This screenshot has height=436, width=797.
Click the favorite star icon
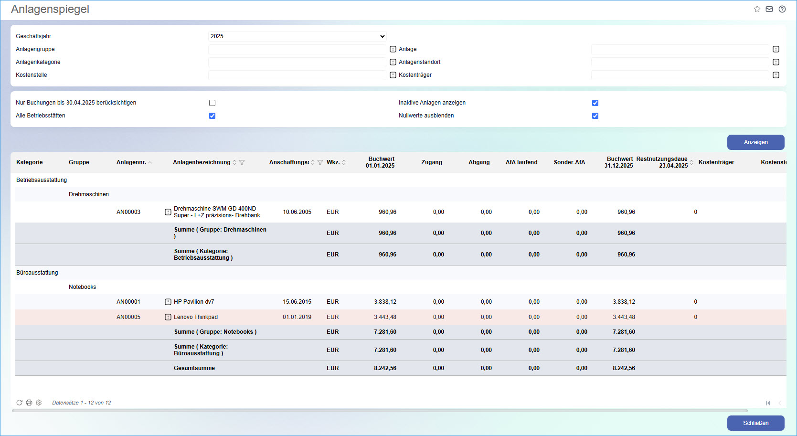tap(757, 9)
